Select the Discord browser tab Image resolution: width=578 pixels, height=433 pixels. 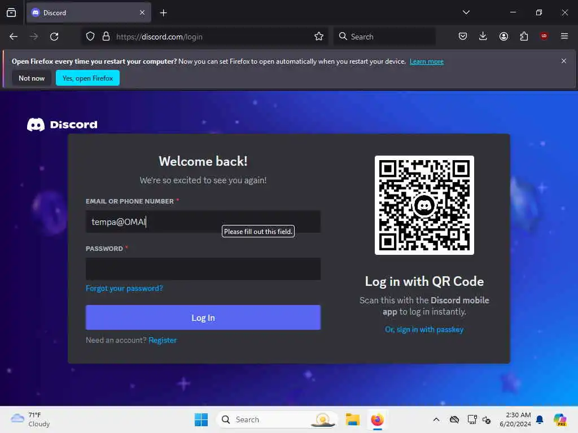89,13
